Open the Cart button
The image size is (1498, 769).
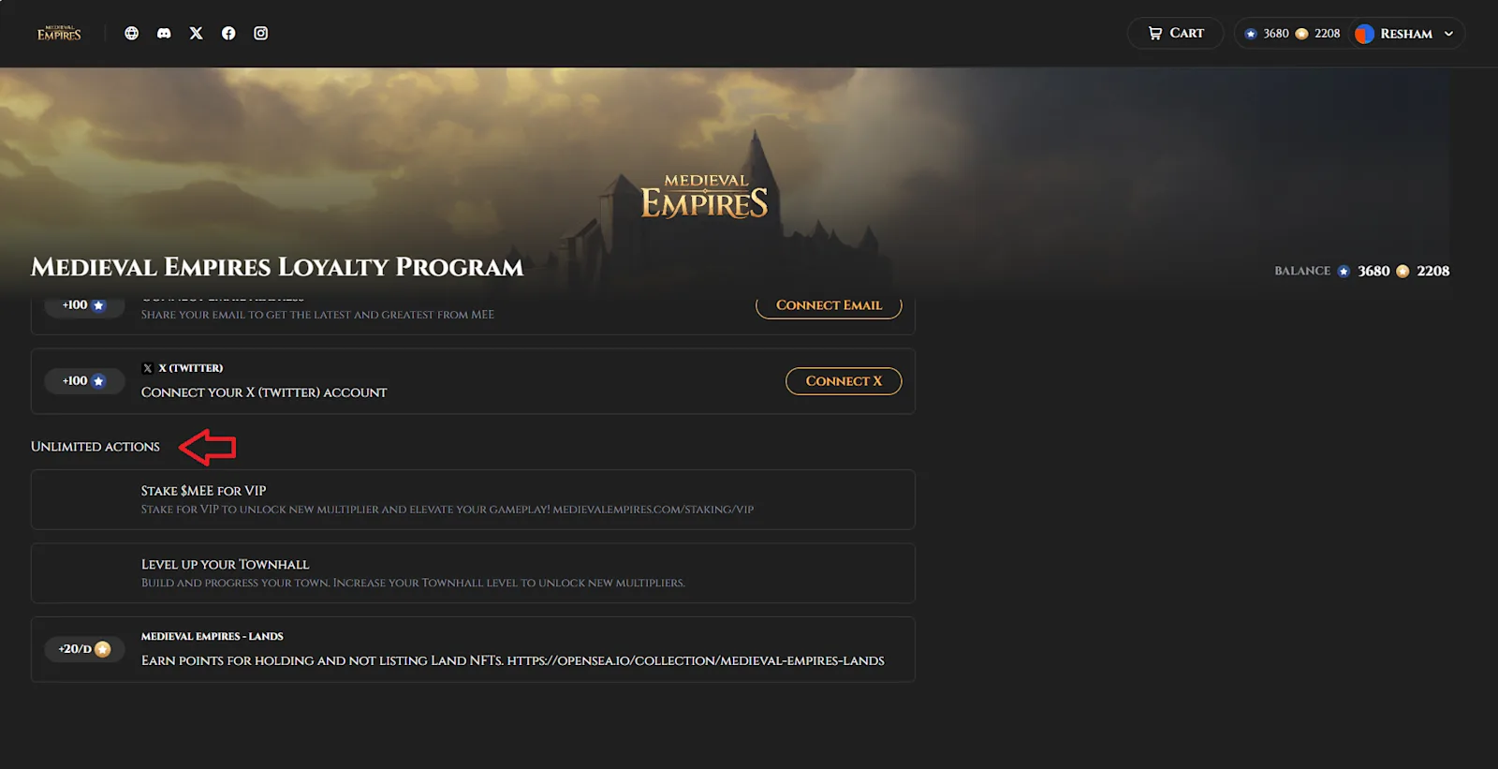point(1175,33)
